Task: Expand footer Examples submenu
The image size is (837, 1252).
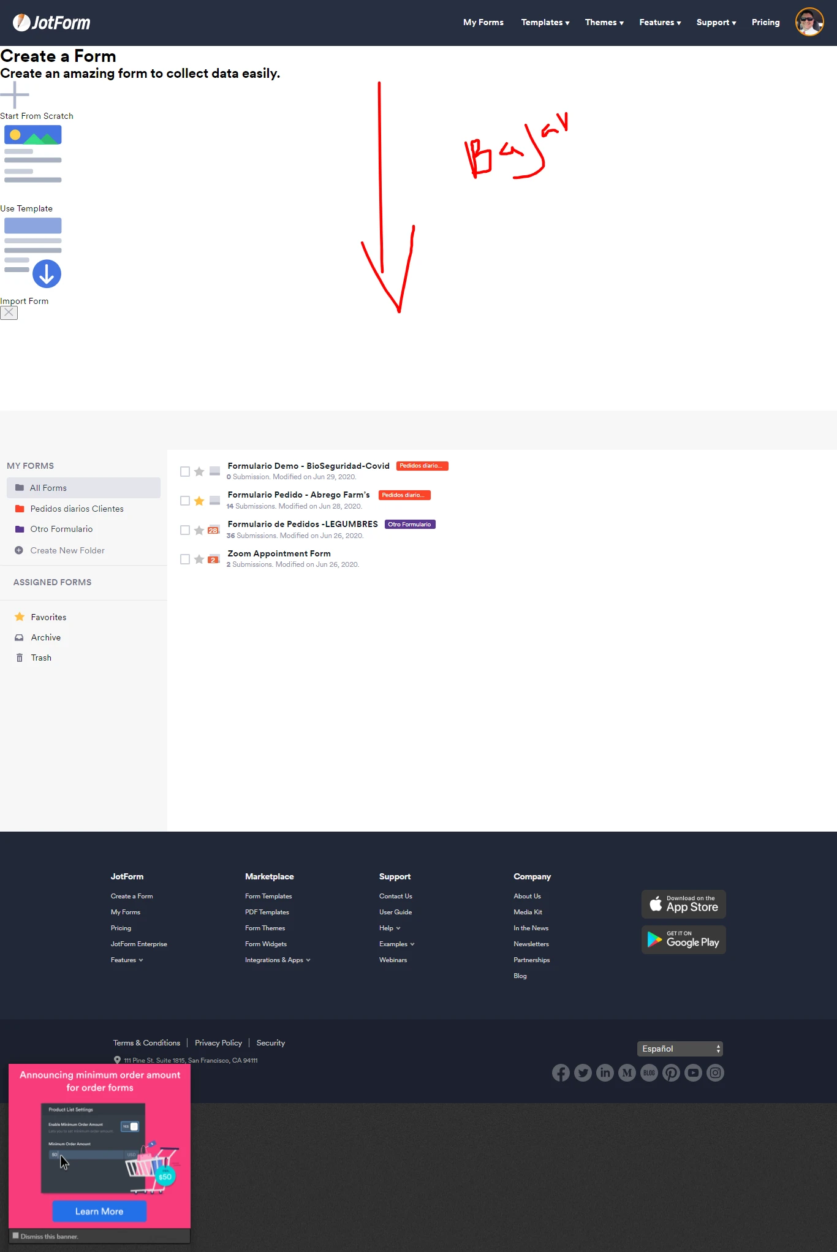Action: click(x=397, y=944)
